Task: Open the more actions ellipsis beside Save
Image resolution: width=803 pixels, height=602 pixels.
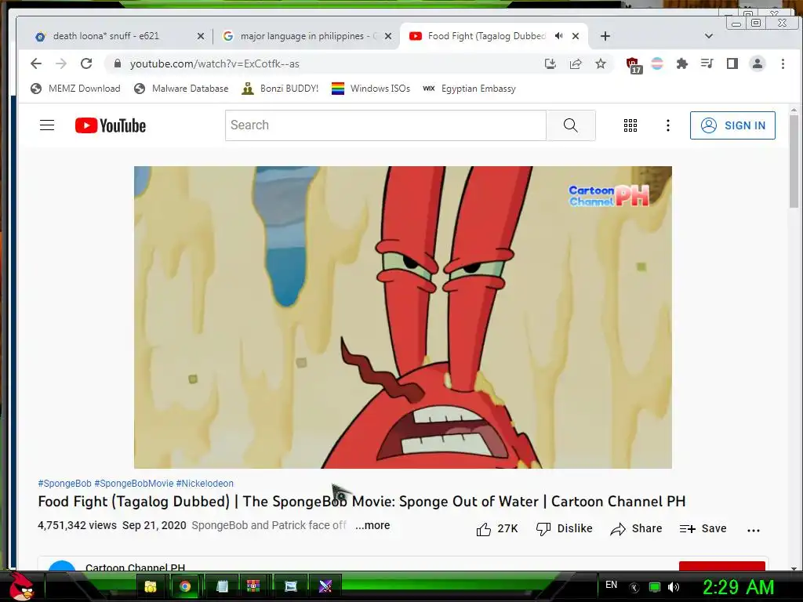Action: pos(754,531)
